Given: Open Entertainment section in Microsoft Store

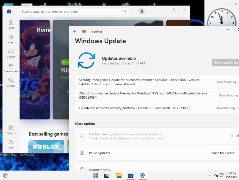Looking at the screenshot, I should tap(11, 68).
